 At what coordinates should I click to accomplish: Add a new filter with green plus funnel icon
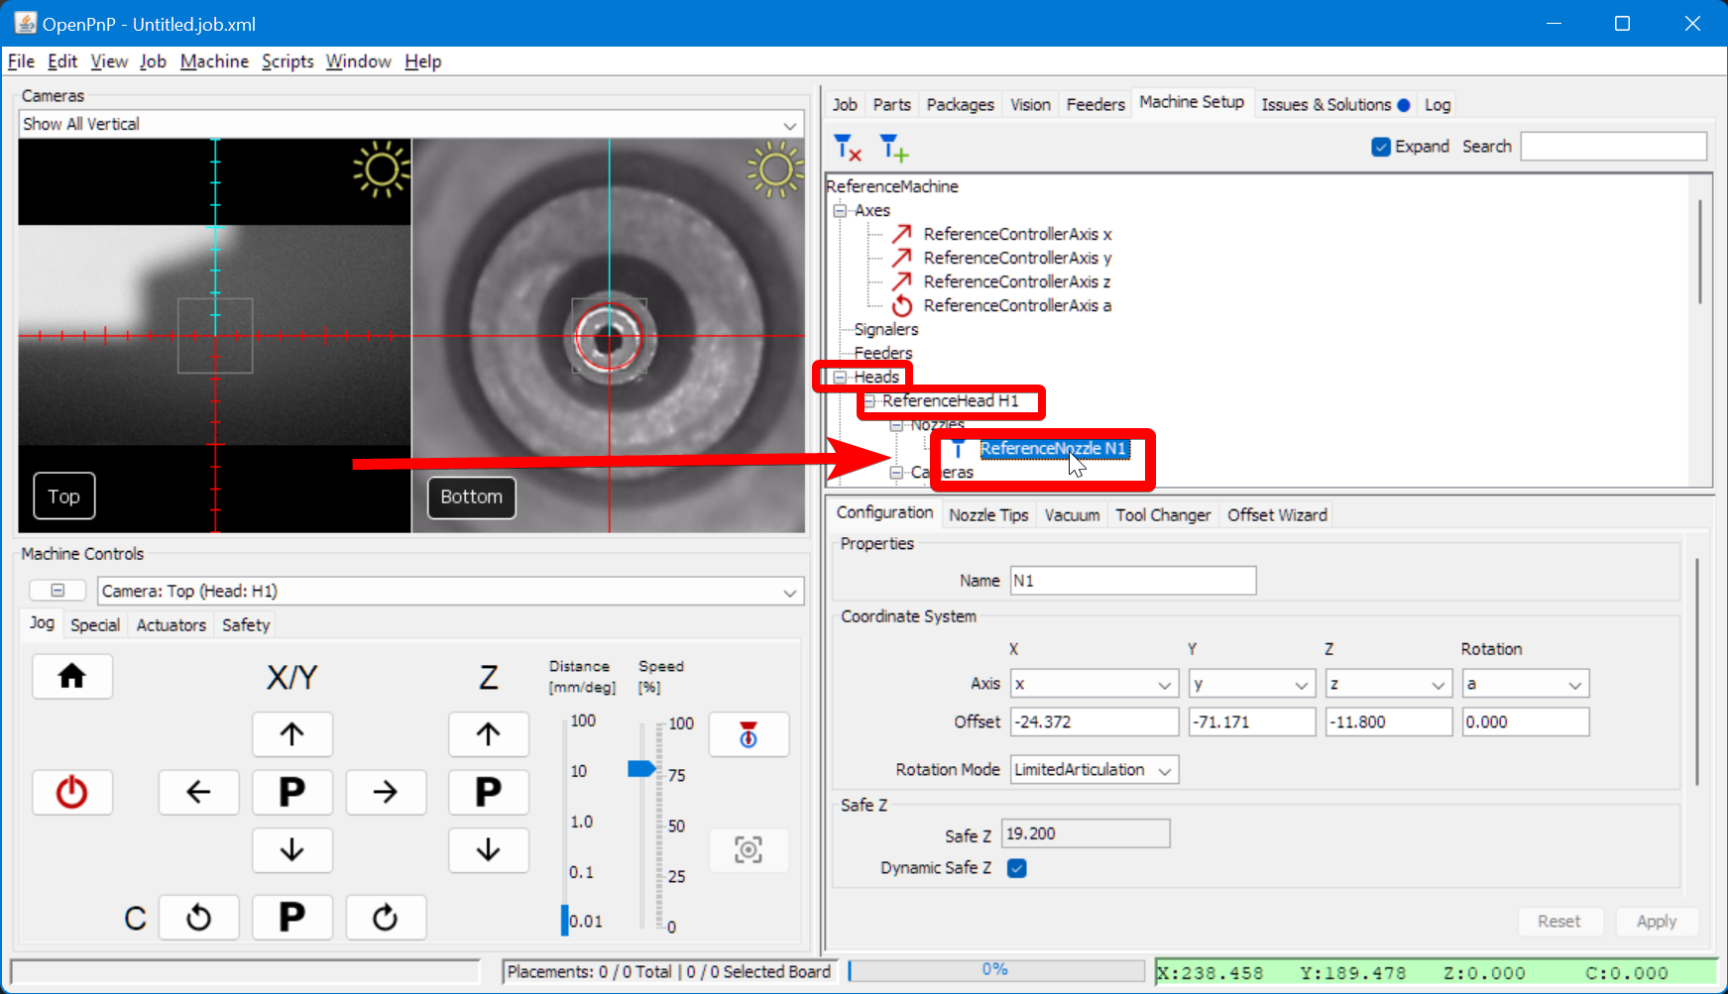click(x=893, y=147)
